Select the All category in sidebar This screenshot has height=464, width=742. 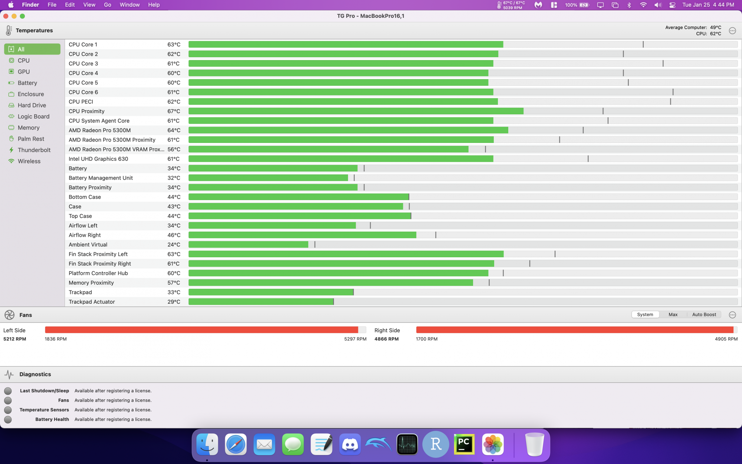click(32, 49)
